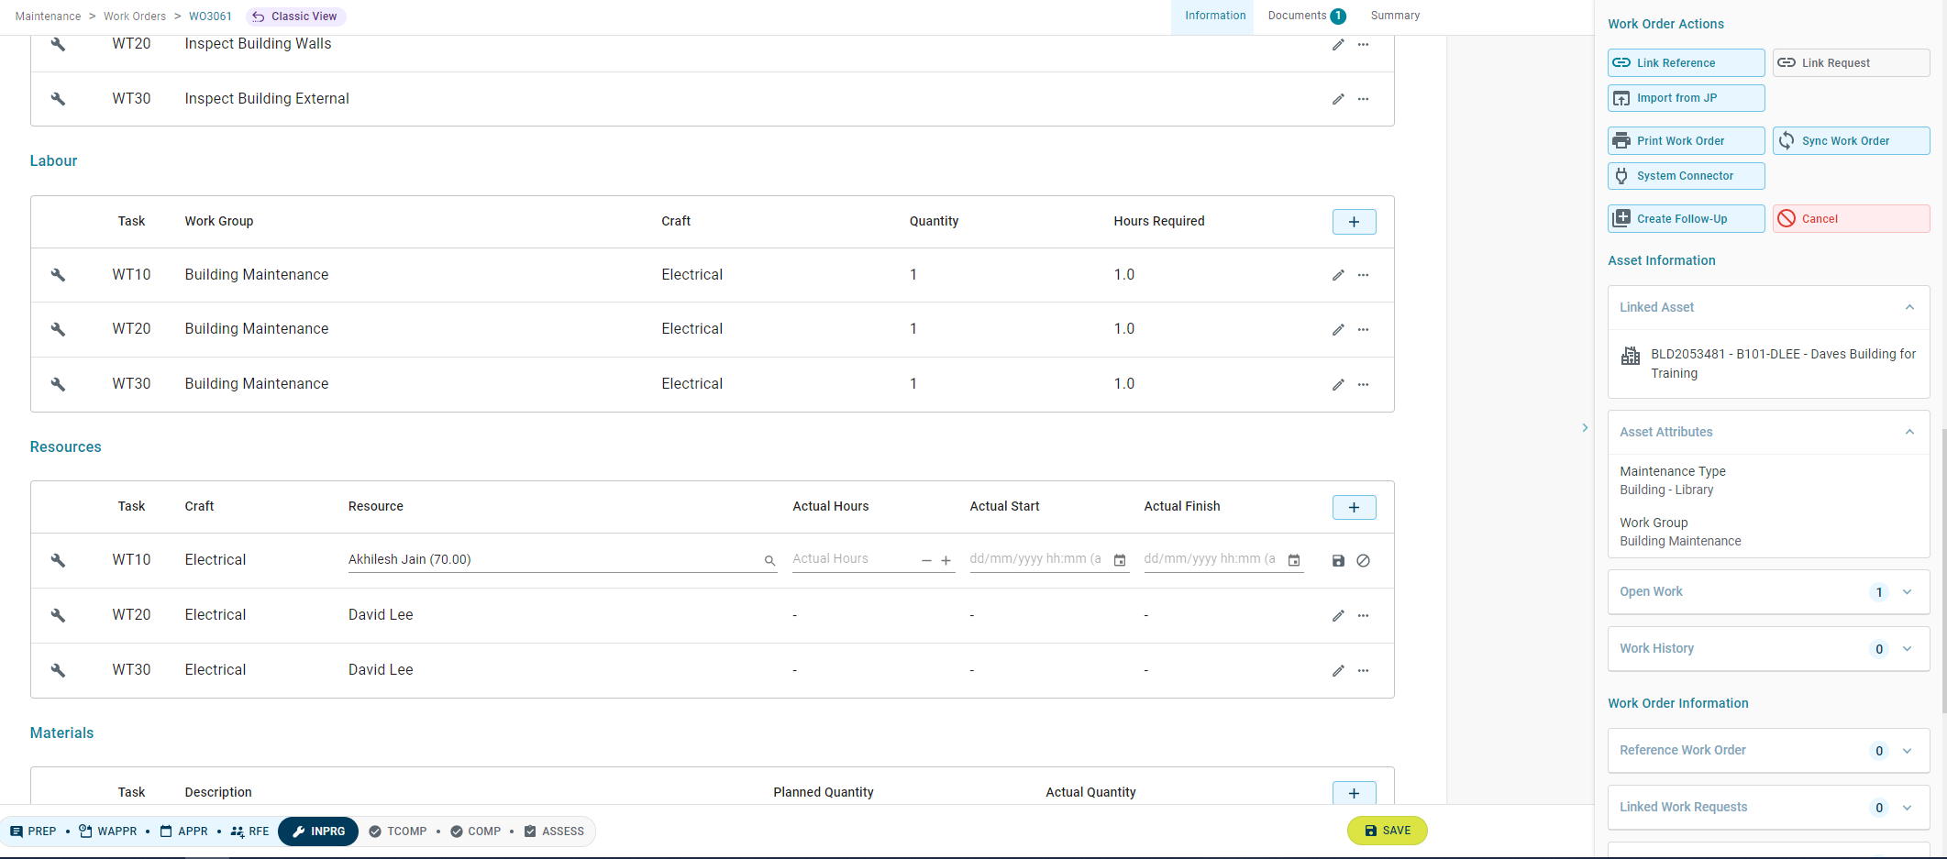This screenshot has width=1947, height=859.
Task: Open more options for WT30 labour row
Action: pyautogui.click(x=1364, y=384)
